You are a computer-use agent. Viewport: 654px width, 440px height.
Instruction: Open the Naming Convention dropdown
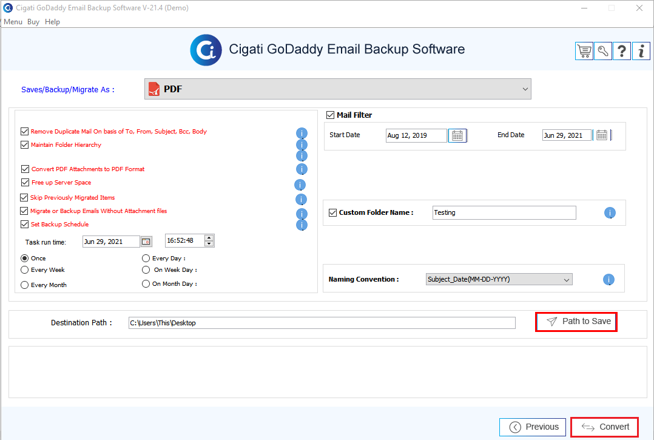click(x=499, y=279)
